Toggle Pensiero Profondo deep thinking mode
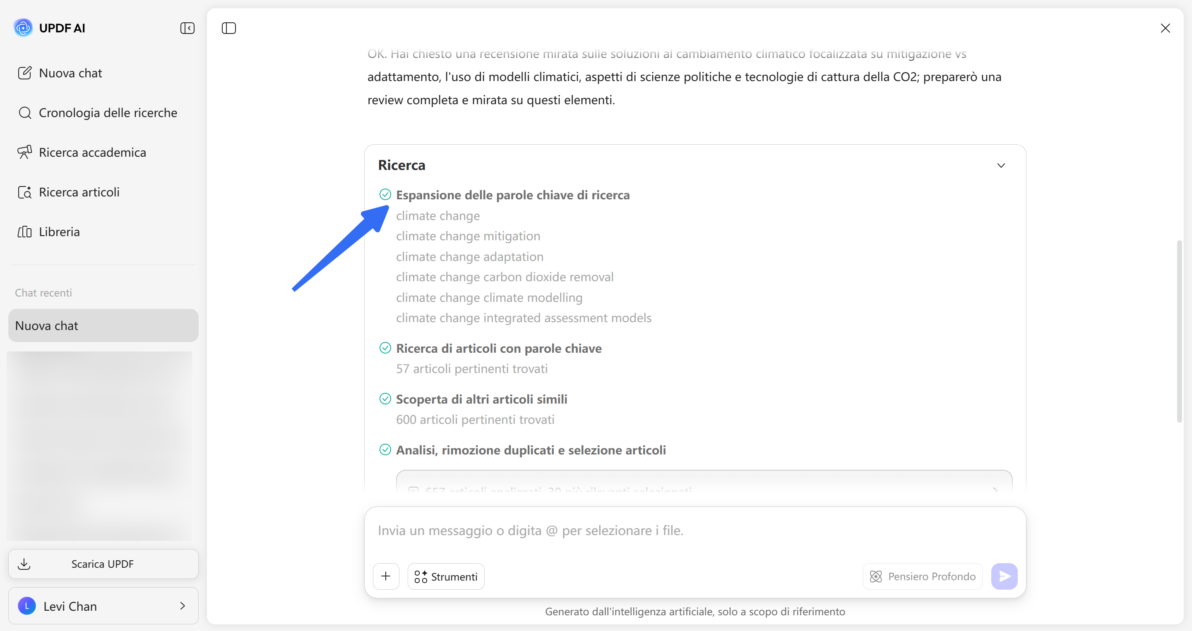 coord(923,576)
